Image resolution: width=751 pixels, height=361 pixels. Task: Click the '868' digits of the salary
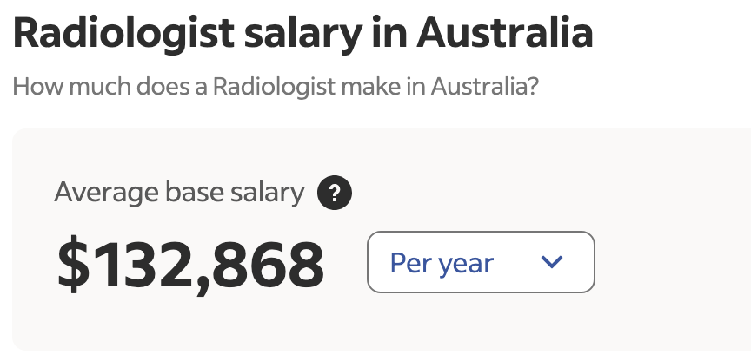(268, 265)
